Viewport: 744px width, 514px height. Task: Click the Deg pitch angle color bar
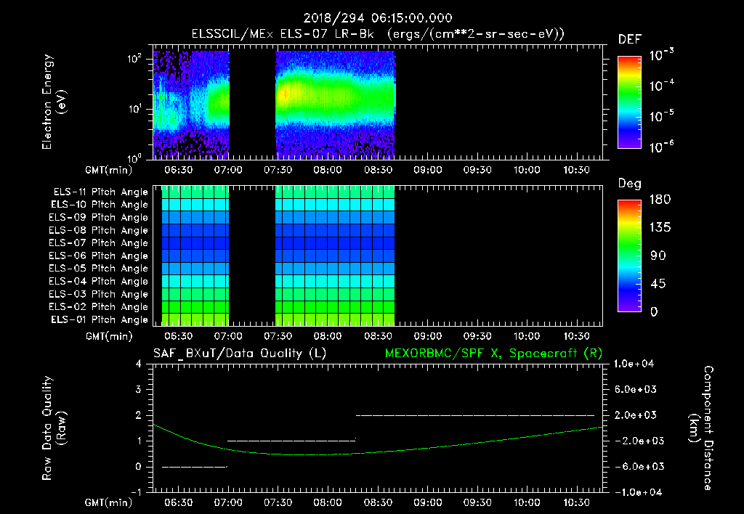point(629,256)
